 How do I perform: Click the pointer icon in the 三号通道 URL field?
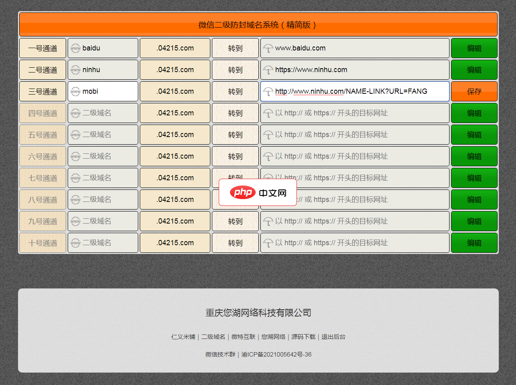pyautogui.click(x=268, y=91)
